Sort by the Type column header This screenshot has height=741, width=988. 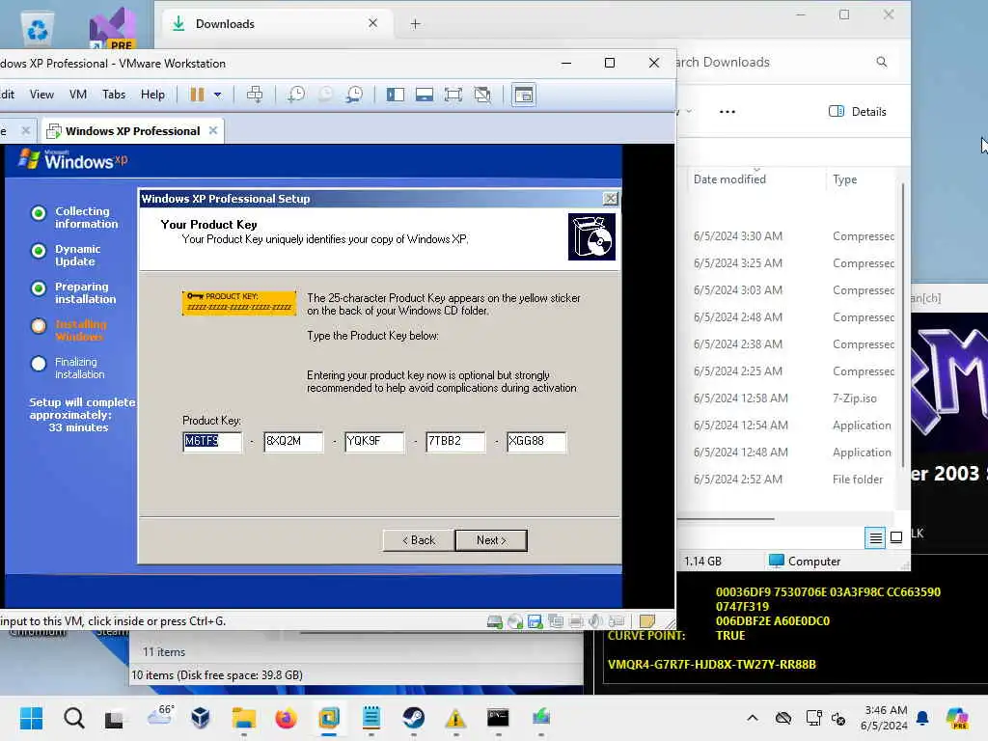tap(844, 179)
